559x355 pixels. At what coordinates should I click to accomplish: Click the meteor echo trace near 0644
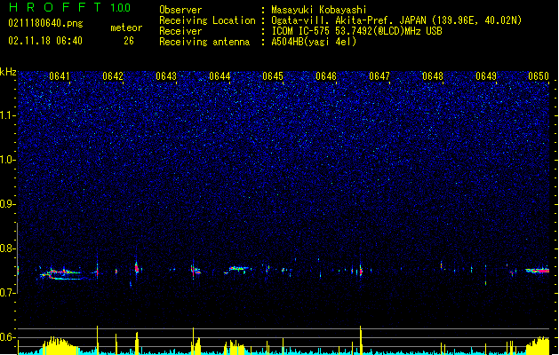coord(238,269)
